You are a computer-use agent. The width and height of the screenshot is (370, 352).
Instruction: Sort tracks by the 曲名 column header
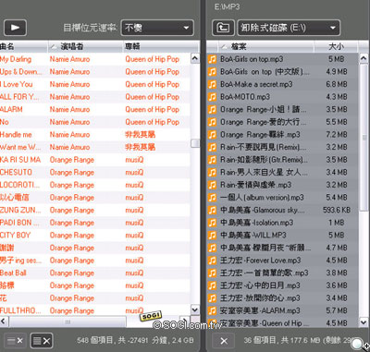pos(24,46)
